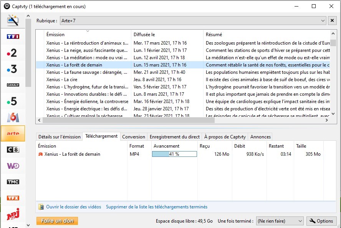Sort by Émission column header

88,34
